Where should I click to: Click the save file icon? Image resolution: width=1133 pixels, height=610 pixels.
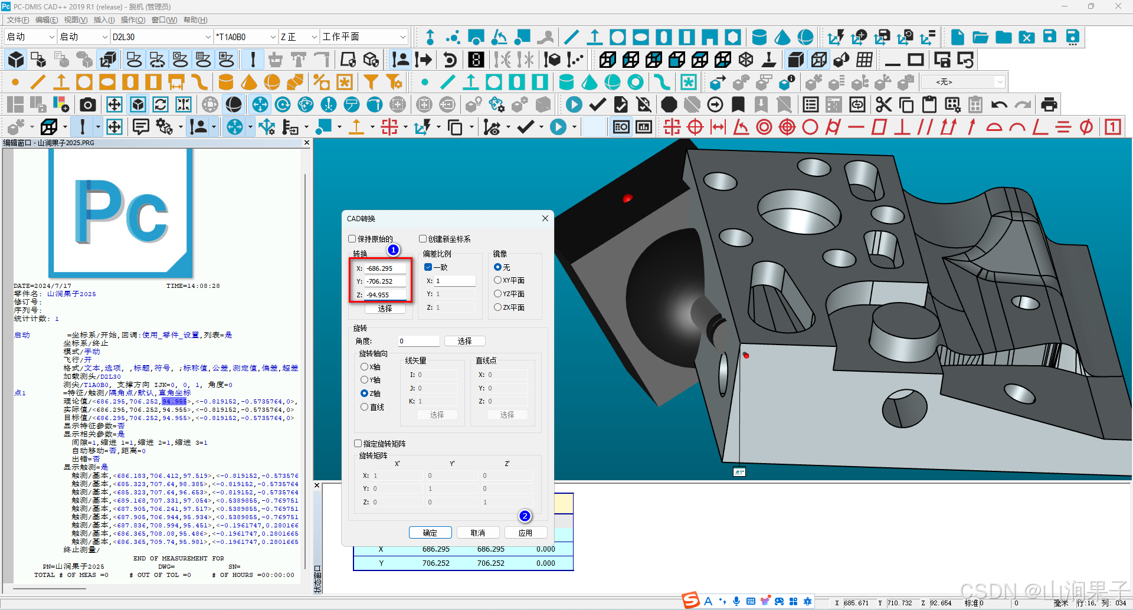1050,37
